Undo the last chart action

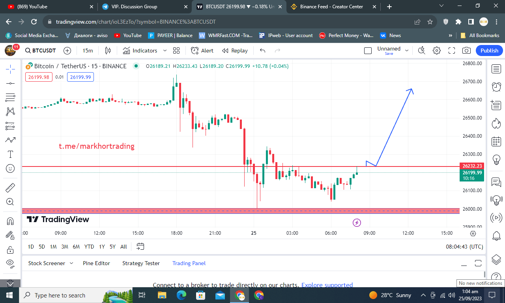(263, 50)
